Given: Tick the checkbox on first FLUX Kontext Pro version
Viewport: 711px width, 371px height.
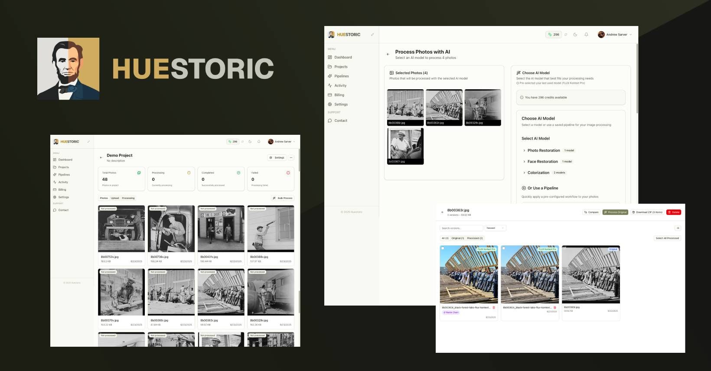Looking at the screenshot, I should 443,248.
